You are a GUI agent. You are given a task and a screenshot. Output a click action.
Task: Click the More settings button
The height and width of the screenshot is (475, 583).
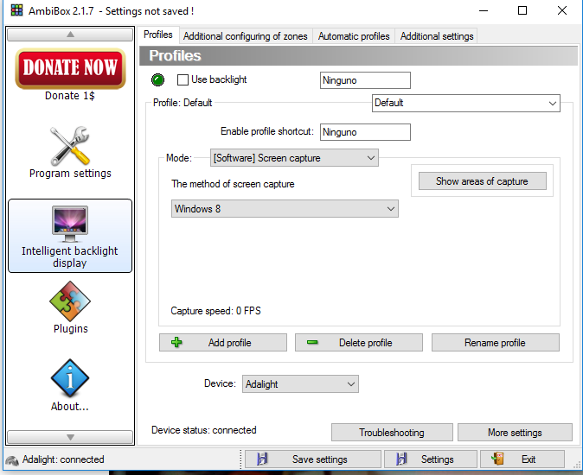515,433
